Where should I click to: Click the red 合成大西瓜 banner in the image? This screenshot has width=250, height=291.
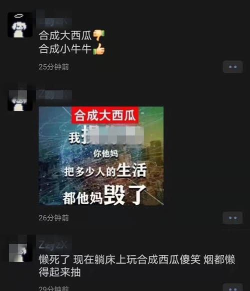pyautogui.click(x=105, y=115)
